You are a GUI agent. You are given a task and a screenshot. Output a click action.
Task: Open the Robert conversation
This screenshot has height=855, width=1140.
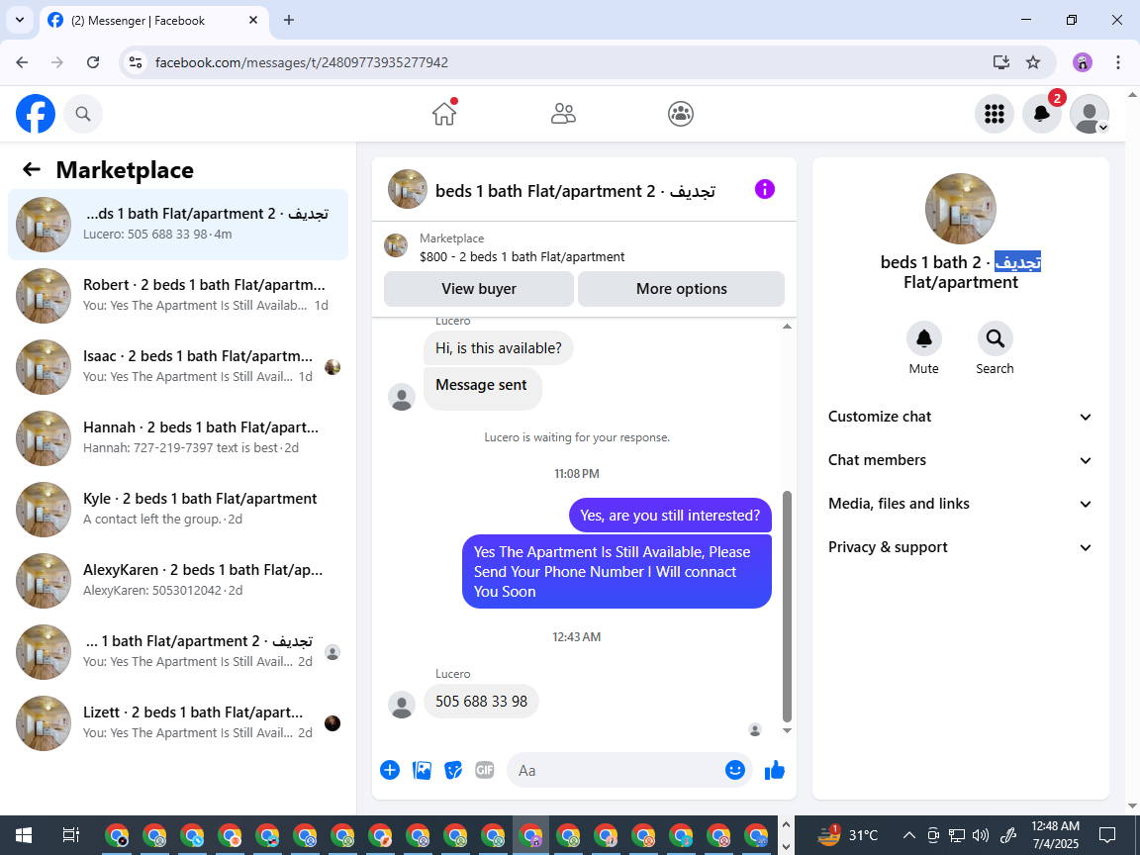pyautogui.click(x=178, y=296)
